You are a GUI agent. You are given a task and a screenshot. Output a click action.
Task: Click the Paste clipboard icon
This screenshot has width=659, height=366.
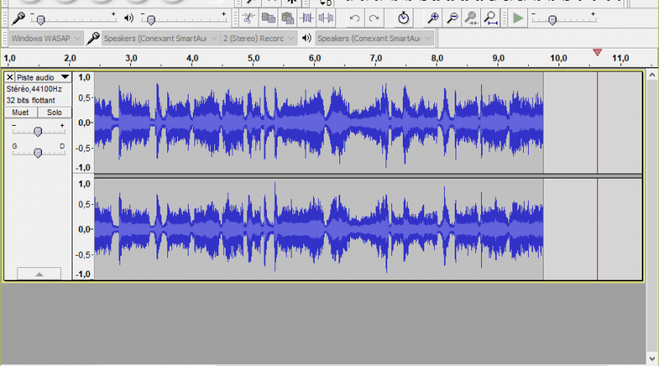tap(287, 17)
